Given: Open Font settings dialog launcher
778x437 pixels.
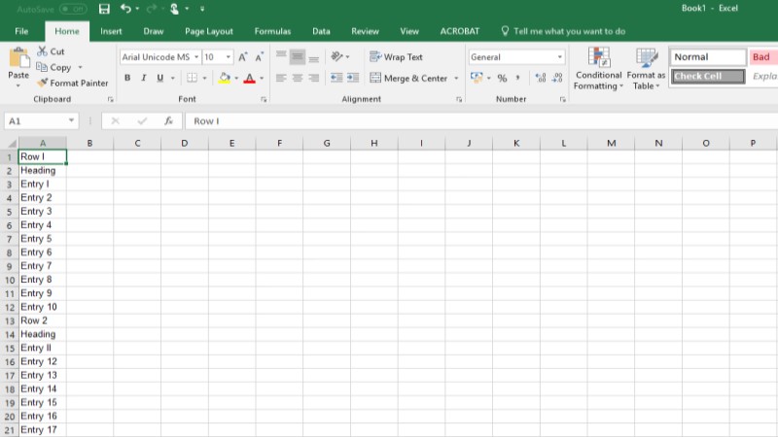Looking at the screenshot, I should pyautogui.click(x=264, y=100).
